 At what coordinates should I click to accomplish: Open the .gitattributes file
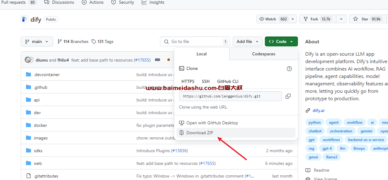(46, 176)
